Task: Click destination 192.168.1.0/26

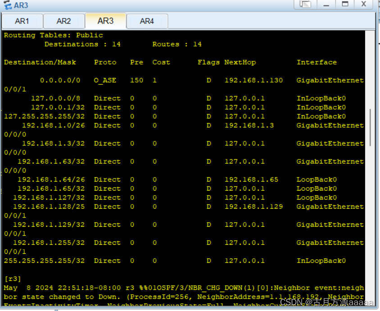Action: pyautogui.click(x=53, y=125)
